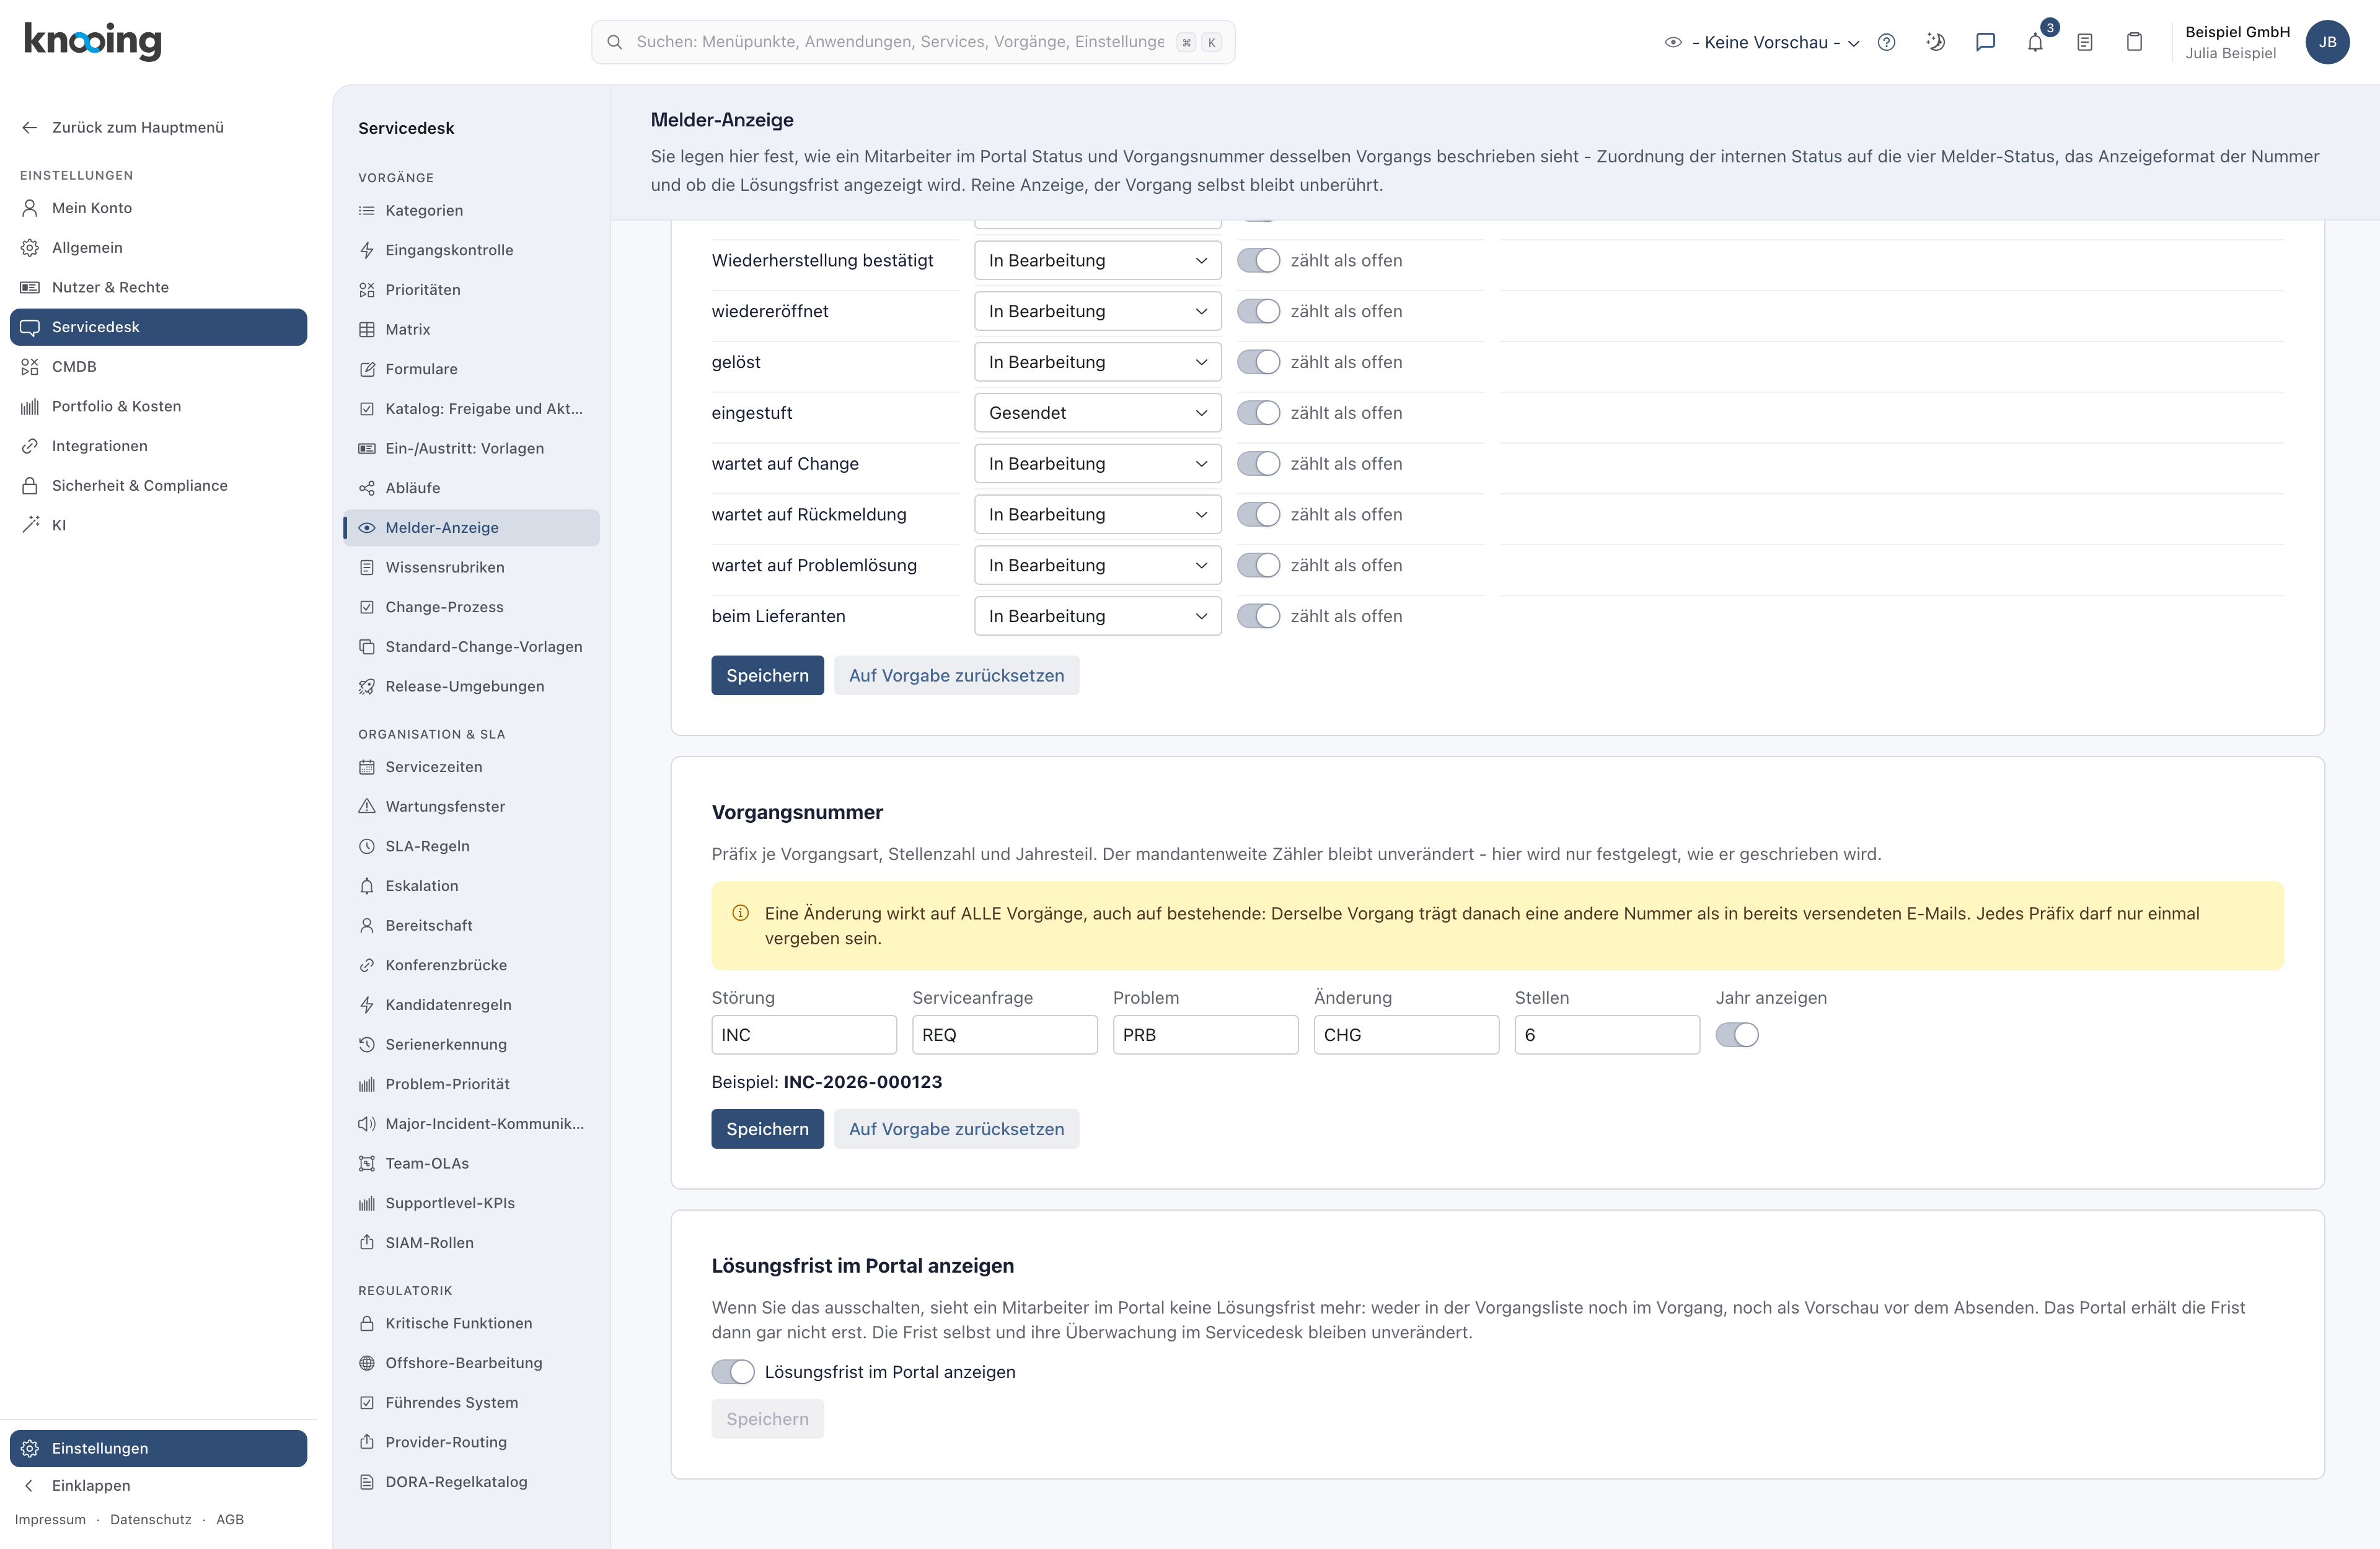The image size is (2380, 1549).
Task: Click the Störung prefix field INC
Action: [804, 1035]
